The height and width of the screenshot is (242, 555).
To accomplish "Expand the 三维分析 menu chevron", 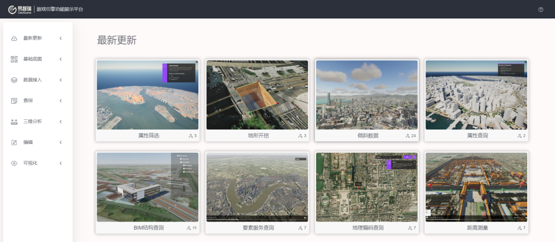I will click(x=61, y=122).
